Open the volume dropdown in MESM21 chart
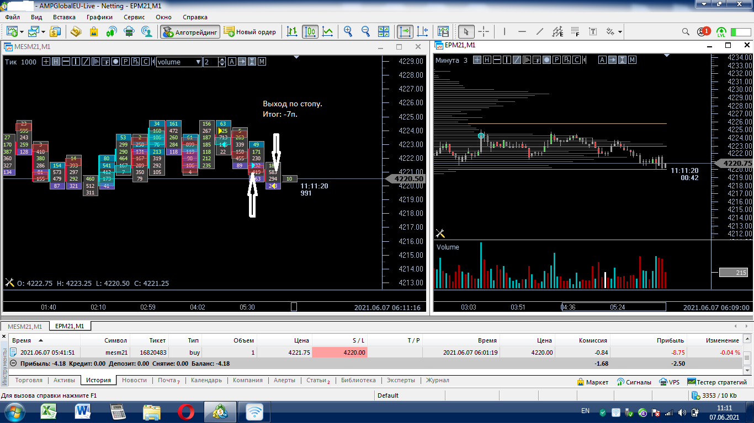Screen dimensions: 754x423 (179, 62)
